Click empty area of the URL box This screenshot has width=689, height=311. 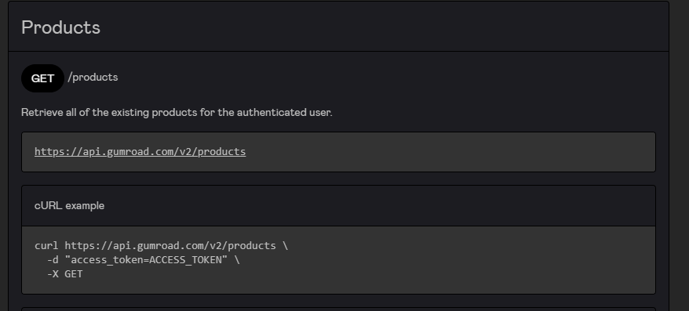click(x=448, y=152)
